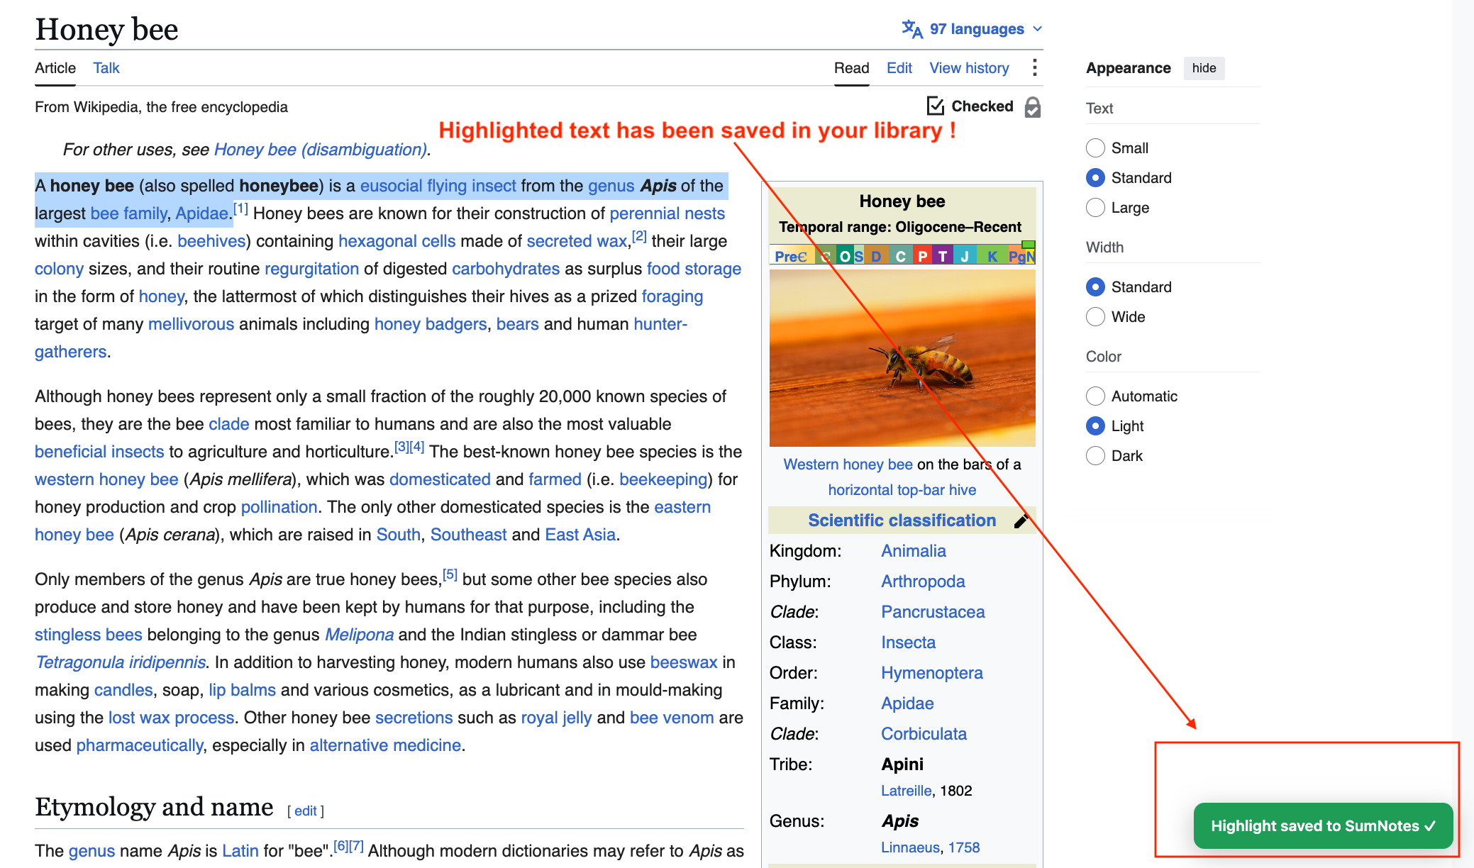Click the pencil edit icon in Scientific classification

click(1021, 521)
